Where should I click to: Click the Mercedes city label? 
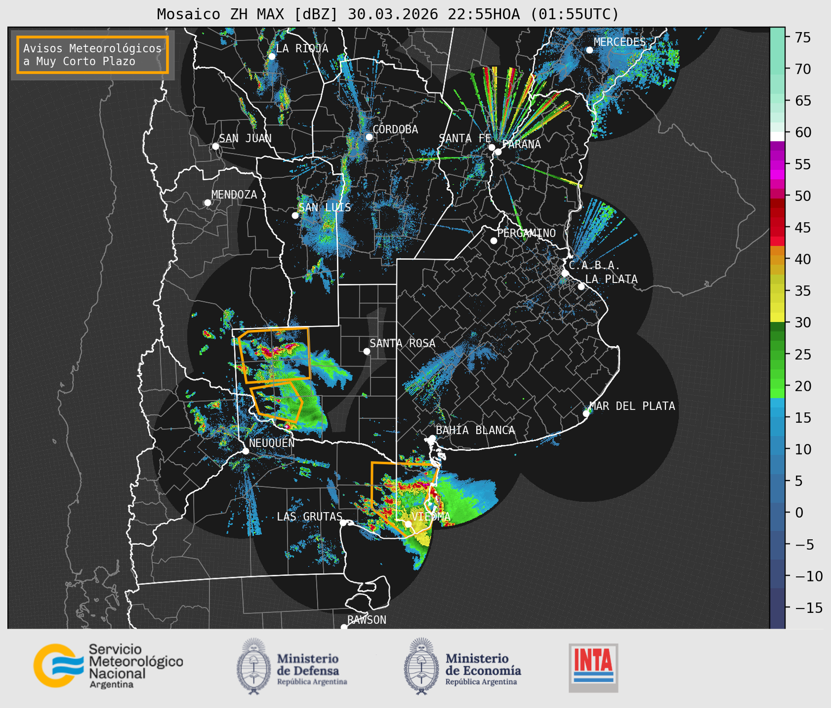pos(620,42)
